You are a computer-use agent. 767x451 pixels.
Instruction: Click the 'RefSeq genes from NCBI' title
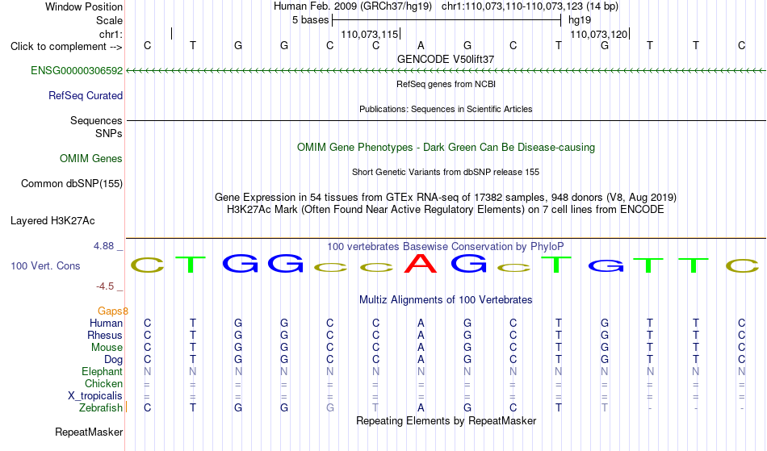[446, 84]
